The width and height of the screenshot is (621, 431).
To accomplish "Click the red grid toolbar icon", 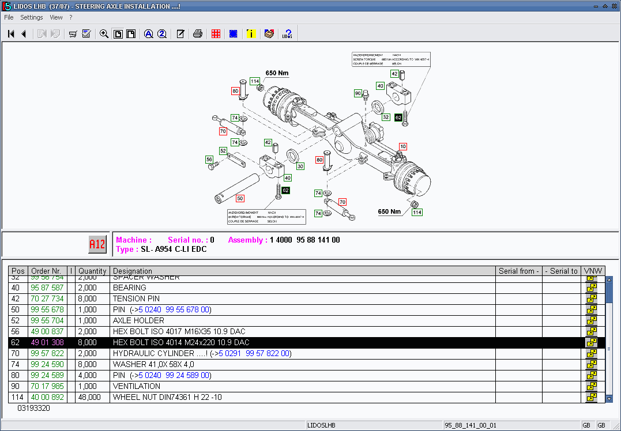I will (x=216, y=34).
